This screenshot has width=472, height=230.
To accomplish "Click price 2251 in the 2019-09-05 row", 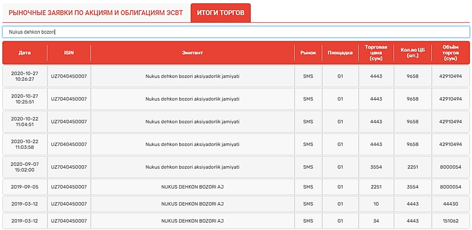I will pyautogui.click(x=376, y=187).
